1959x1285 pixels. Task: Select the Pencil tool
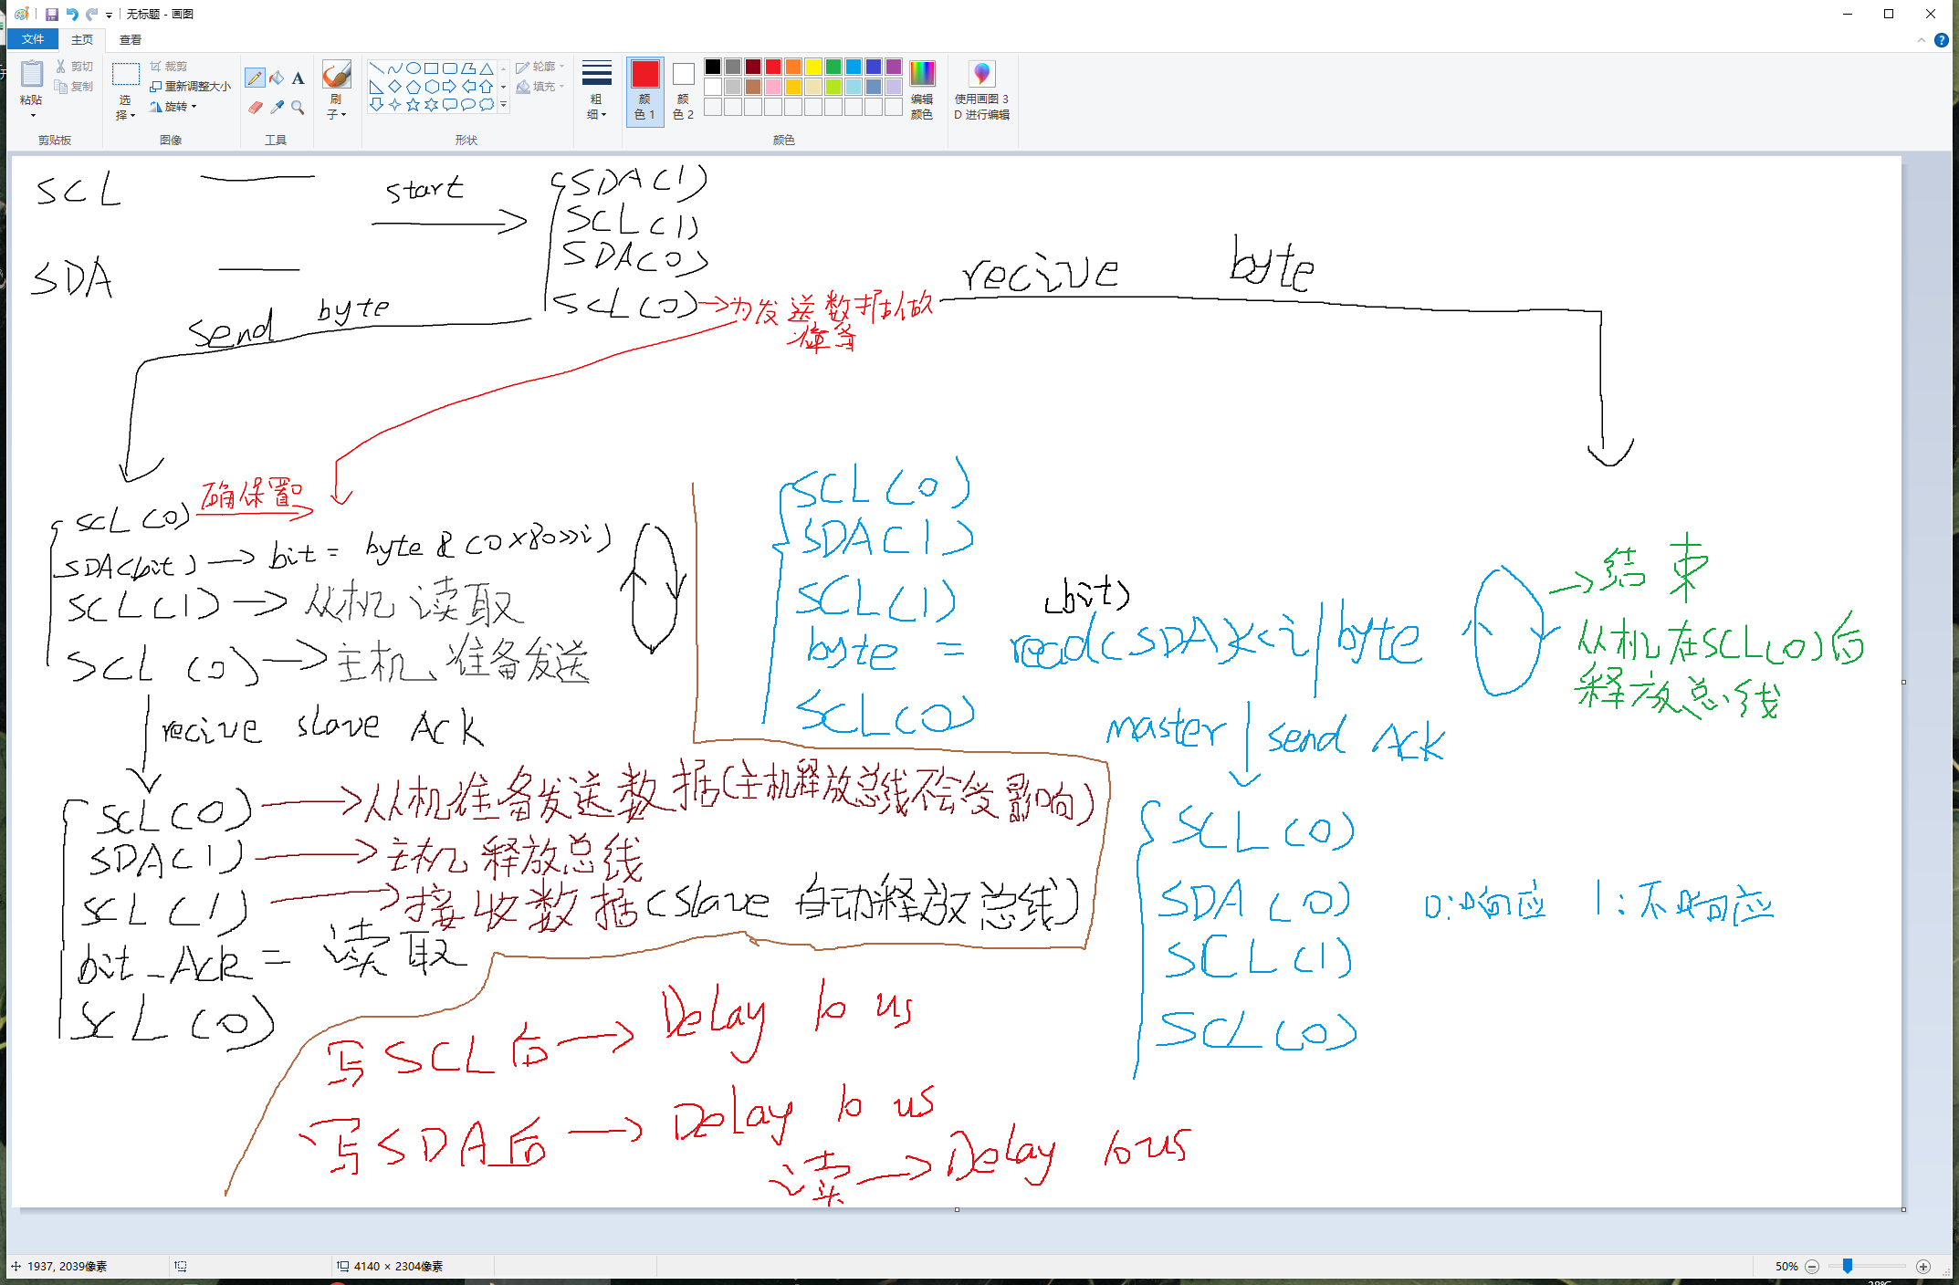[255, 78]
